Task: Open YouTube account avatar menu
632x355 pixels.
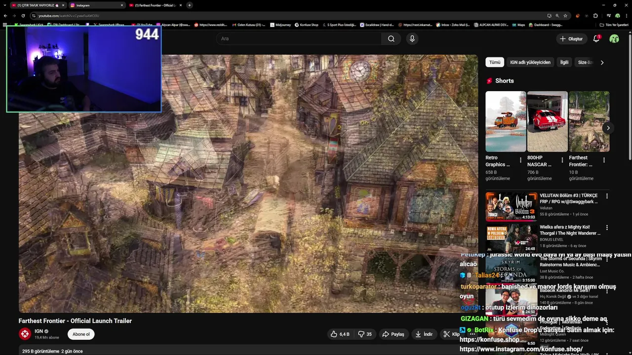Action: tap(614, 38)
